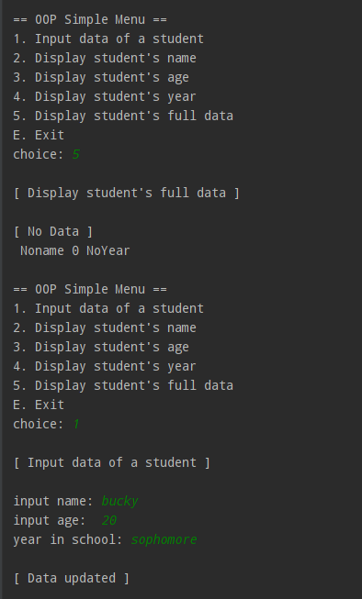Screen dimensions: 362x599
Task: Click the bracketed [ Display student's full data ] header
Action: tap(126, 193)
